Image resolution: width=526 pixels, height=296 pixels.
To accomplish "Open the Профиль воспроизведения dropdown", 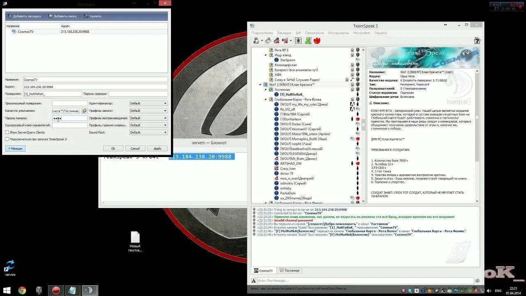I will [148, 118].
